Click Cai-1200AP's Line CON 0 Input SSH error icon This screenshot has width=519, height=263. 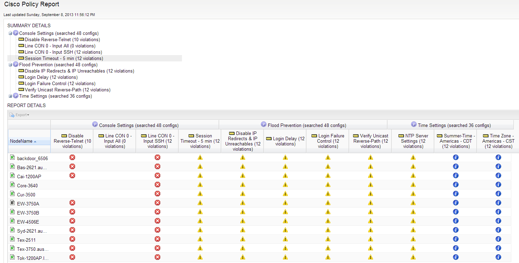coord(158,175)
